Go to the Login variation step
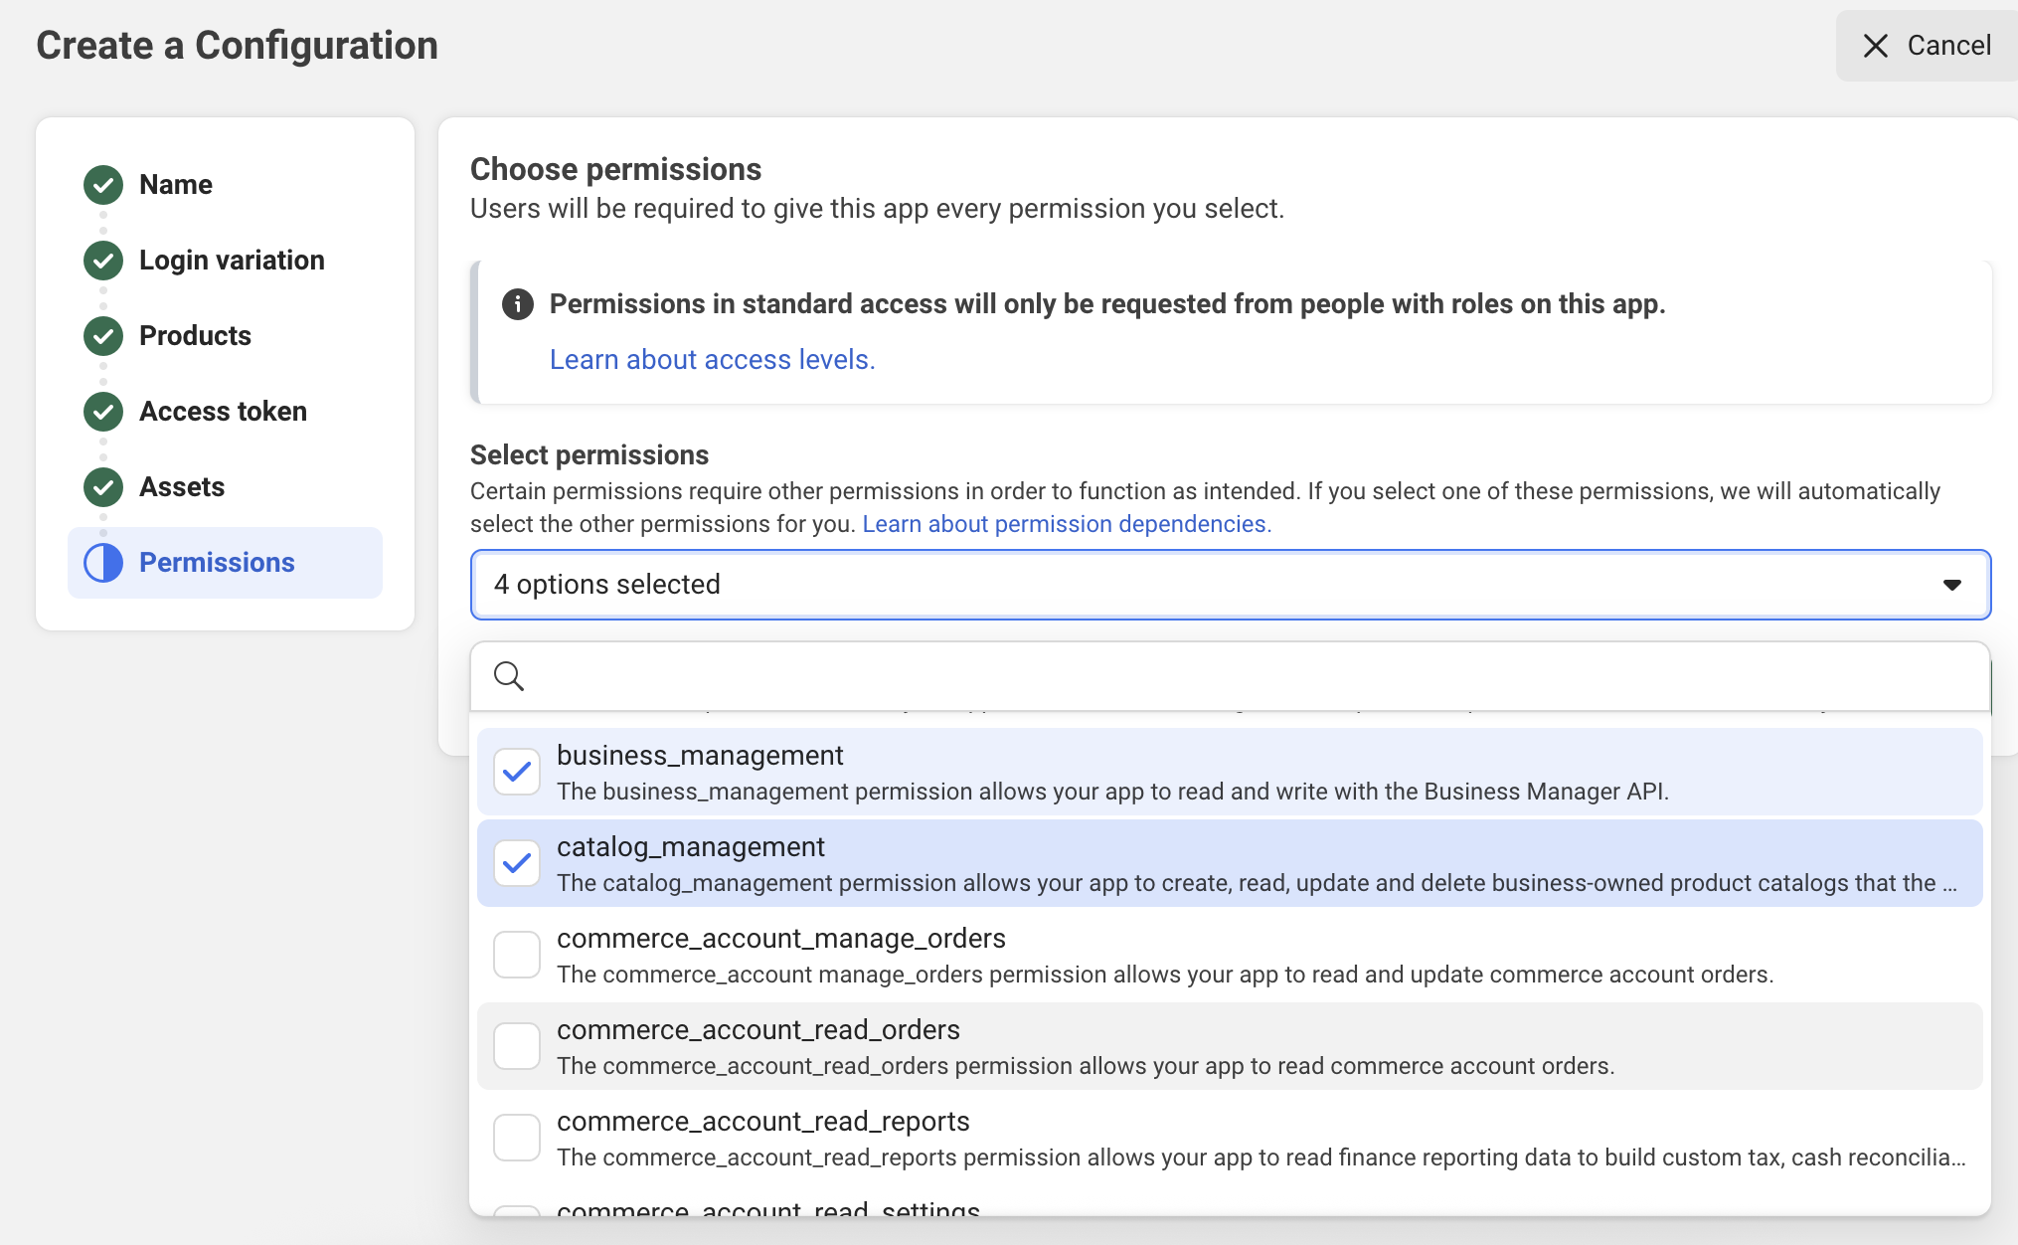Viewport: 2018px width, 1245px height. (x=232, y=260)
